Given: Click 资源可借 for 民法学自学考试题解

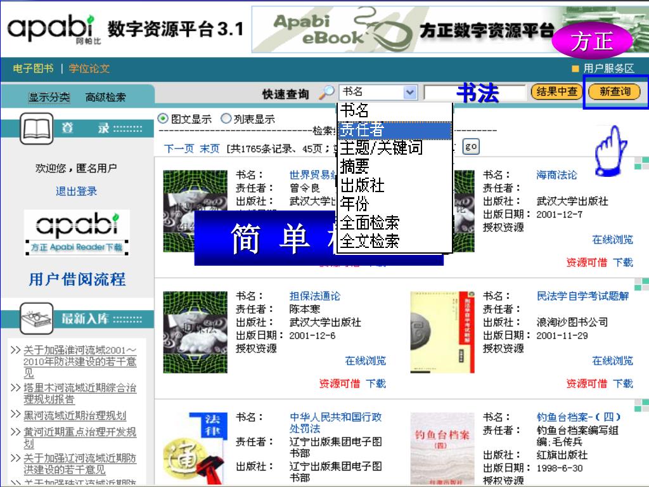Looking at the screenshot, I should [x=586, y=384].
